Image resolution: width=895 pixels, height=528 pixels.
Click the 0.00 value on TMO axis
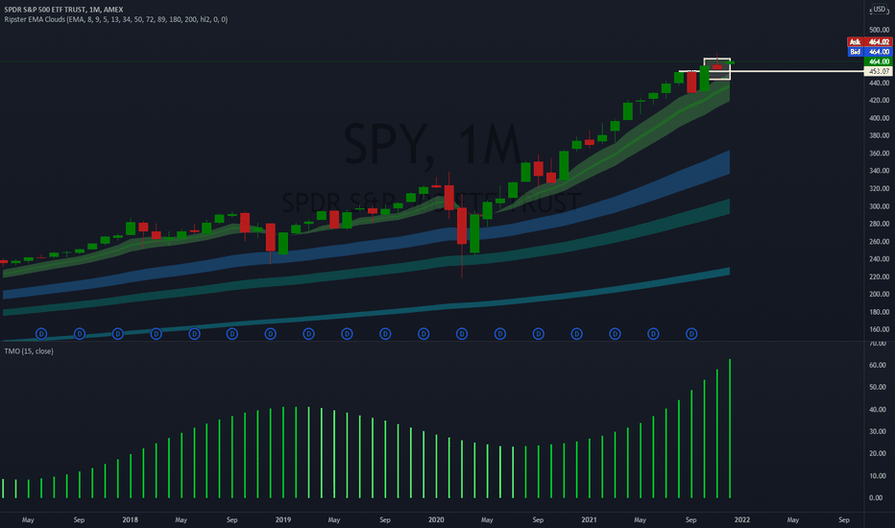pos(878,497)
